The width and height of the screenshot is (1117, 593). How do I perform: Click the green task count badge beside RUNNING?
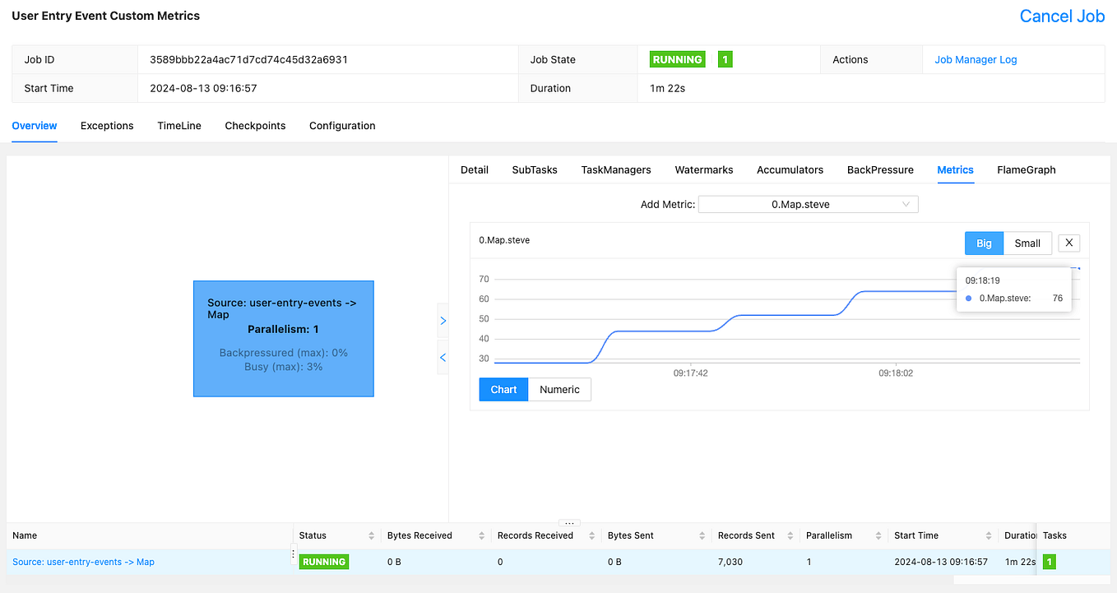coord(725,59)
